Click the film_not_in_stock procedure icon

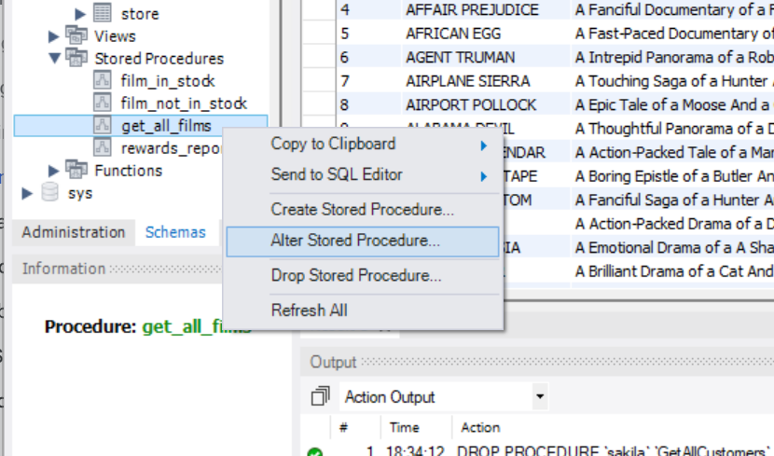[x=103, y=103]
